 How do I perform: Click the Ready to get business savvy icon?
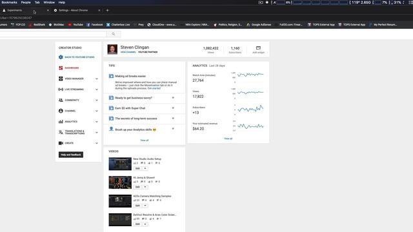pos(111,98)
